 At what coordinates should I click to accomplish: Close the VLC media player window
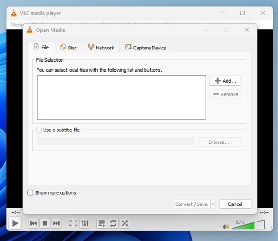(x=263, y=13)
